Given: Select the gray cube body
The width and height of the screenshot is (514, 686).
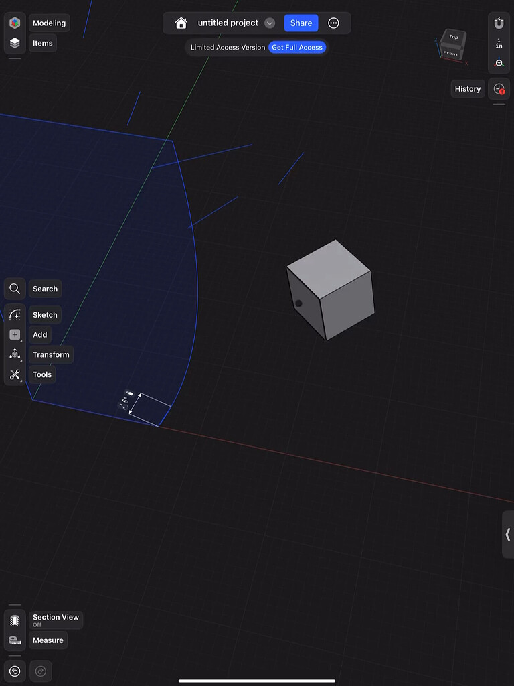Looking at the screenshot, I should tap(331, 291).
